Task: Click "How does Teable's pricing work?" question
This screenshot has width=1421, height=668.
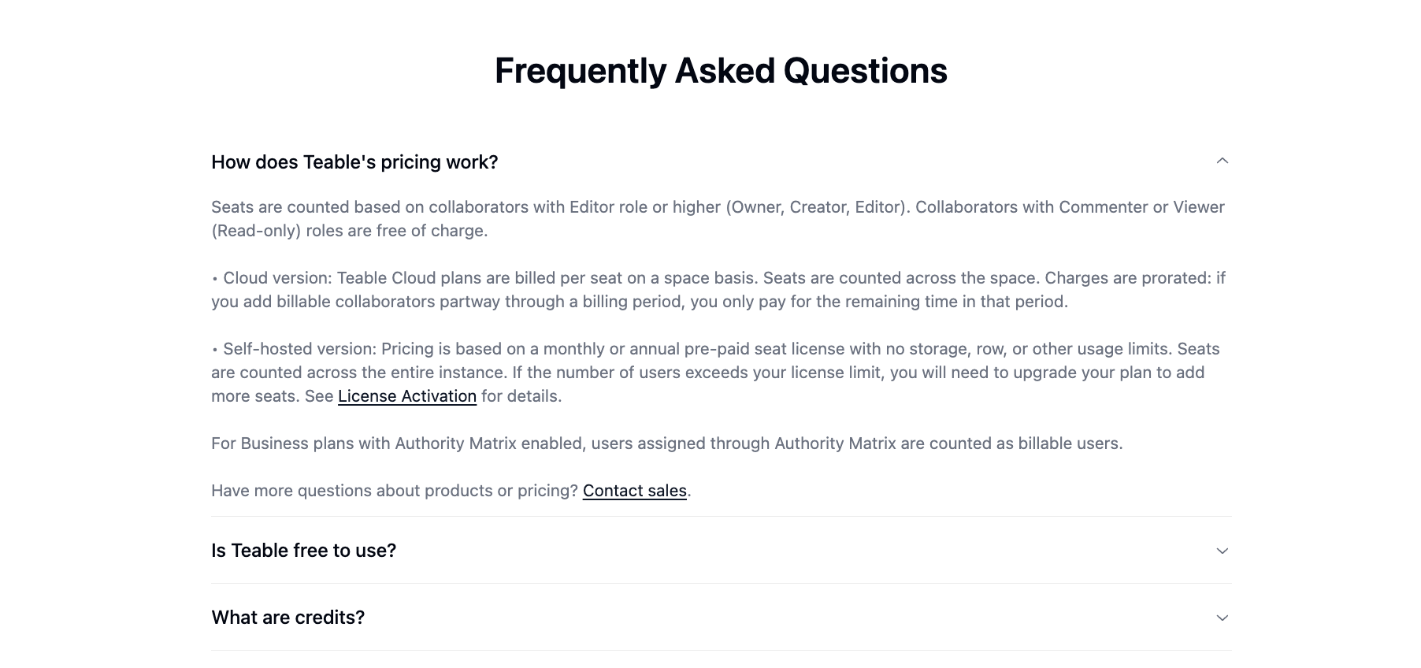Action: coord(354,162)
